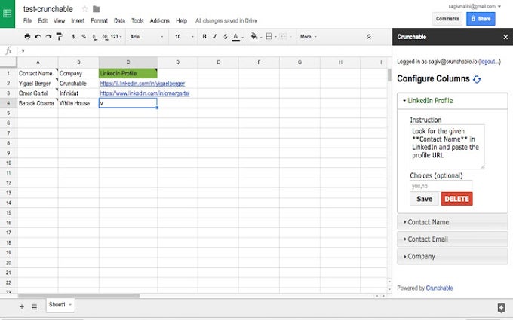This screenshot has height=320, width=513.
Task: Open the fill color bucket tool
Action: [255, 37]
